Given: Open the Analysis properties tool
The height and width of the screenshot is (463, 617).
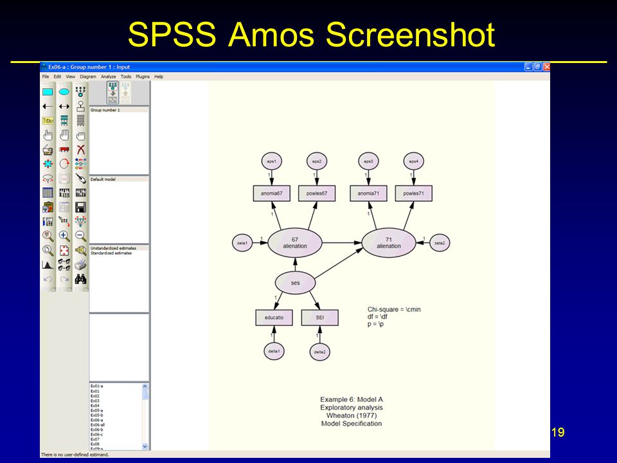Looking at the screenshot, I should pyautogui.click(x=64, y=192).
